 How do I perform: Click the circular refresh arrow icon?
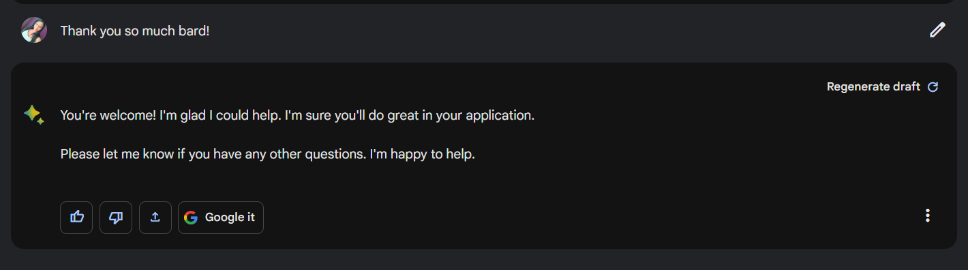(933, 87)
